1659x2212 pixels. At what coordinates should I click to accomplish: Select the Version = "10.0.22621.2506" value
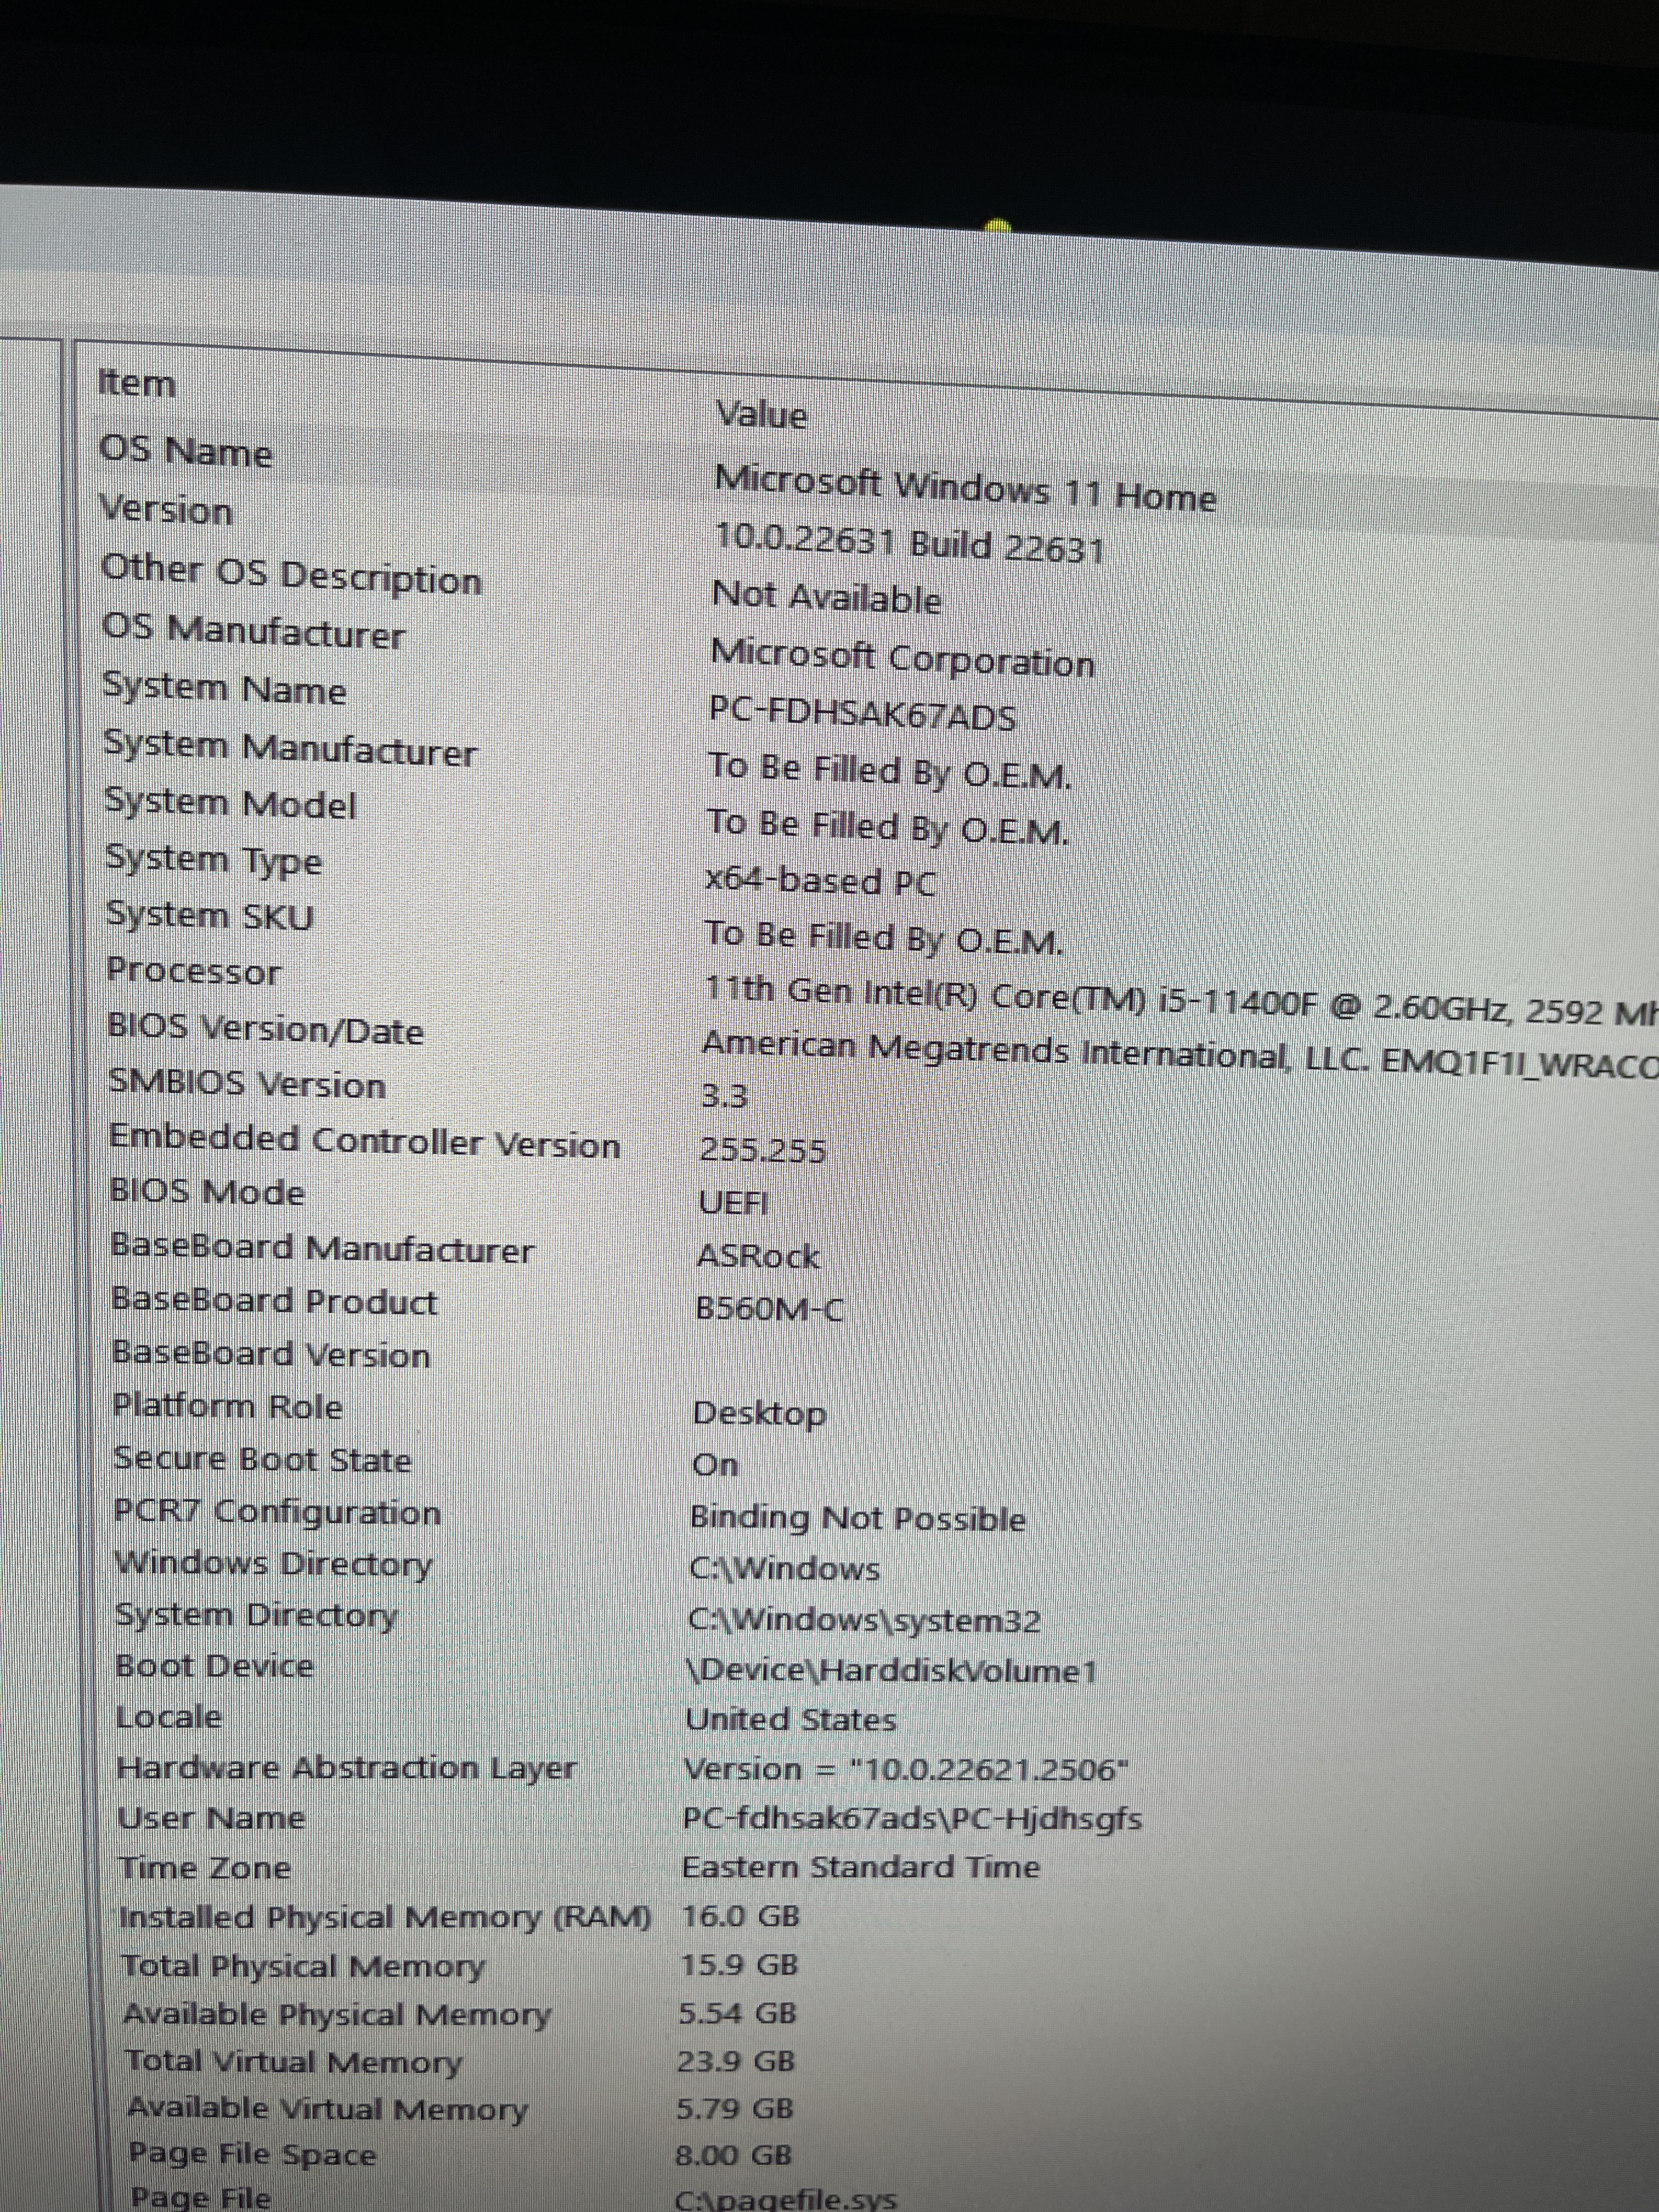[x=907, y=1770]
